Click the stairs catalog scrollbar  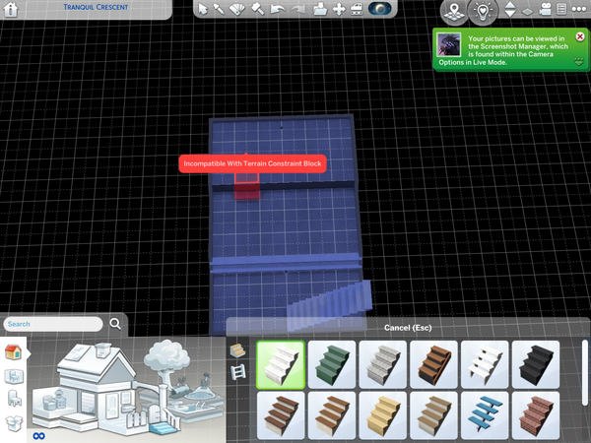coord(584,373)
